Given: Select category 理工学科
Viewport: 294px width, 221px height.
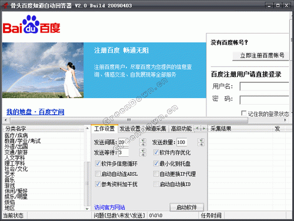Looking at the screenshot, I should [15, 163].
